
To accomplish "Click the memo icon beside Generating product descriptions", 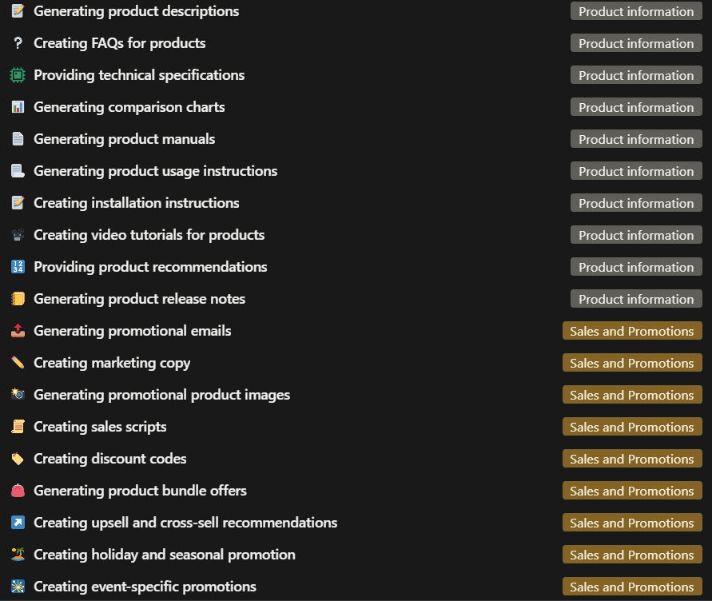I will (x=18, y=11).
